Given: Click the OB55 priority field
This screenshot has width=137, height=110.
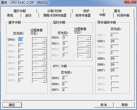Looking at the screenshot, I should click(65, 78).
